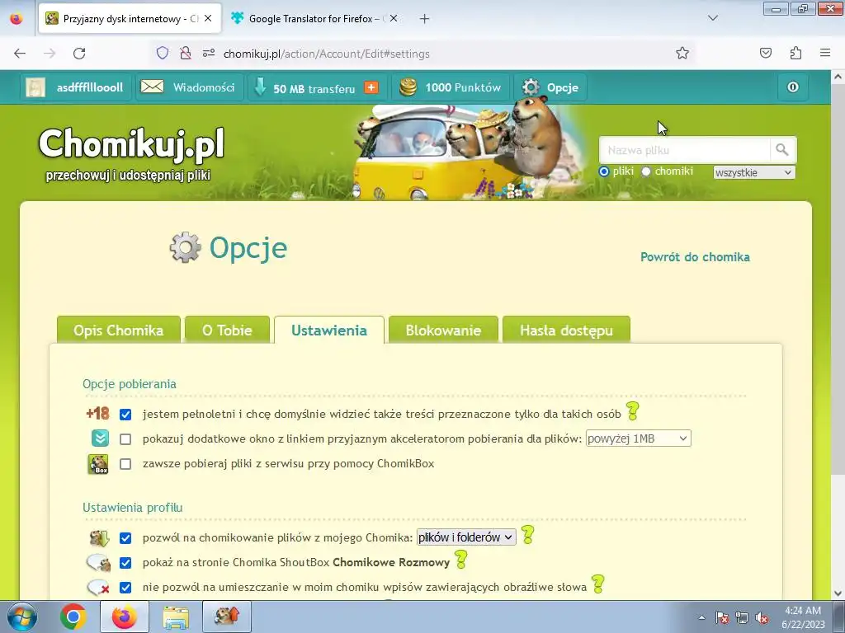Save page to Pocket icon
845x633 pixels.
click(x=766, y=54)
